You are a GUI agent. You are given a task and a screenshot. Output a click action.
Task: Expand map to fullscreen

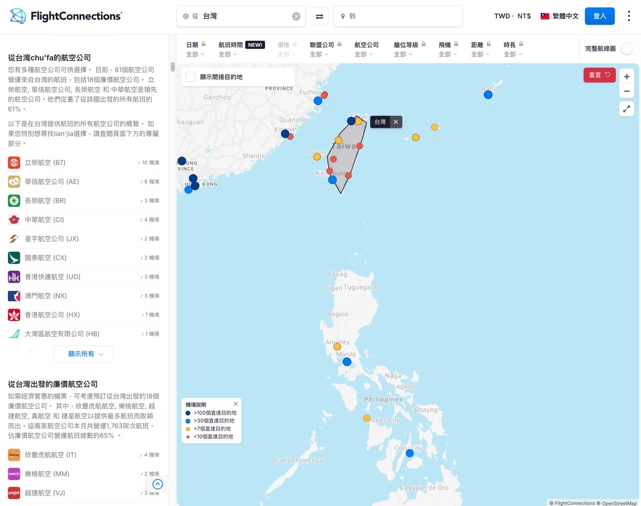click(x=626, y=109)
